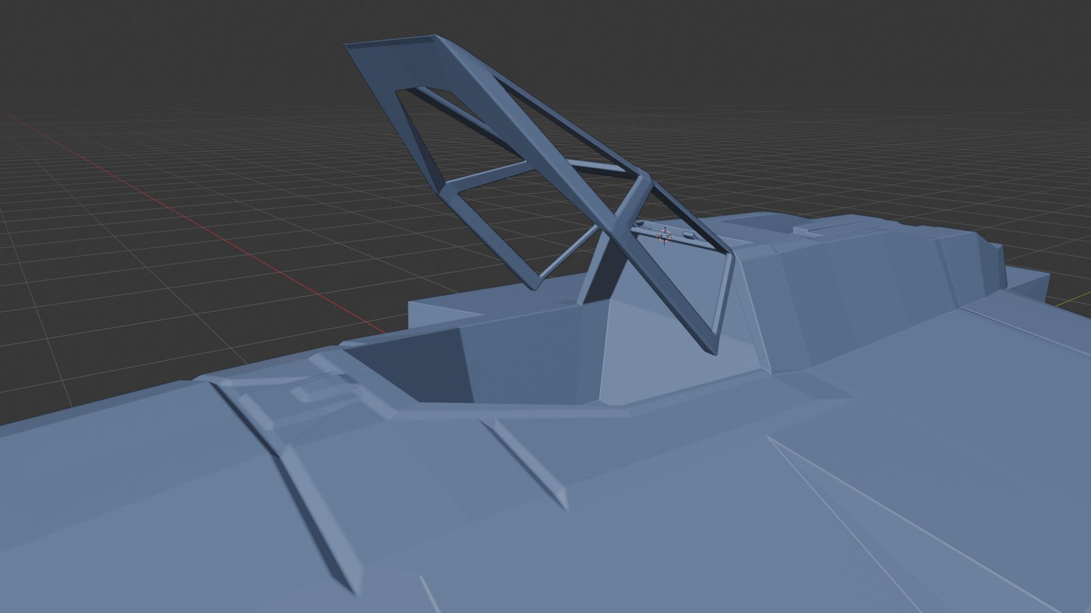Image resolution: width=1091 pixels, height=613 pixels.
Task: Click the 3D cursor at the canopy hinge
Action: [x=665, y=236]
